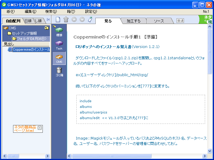Click the line albums/edit << V1.3.0ではこれも[777]に
The height and width of the screenshot is (160, 214).
(114, 118)
